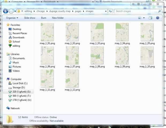
Task: Select map_1_05.png thumbnail
Action: tap(147, 32)
